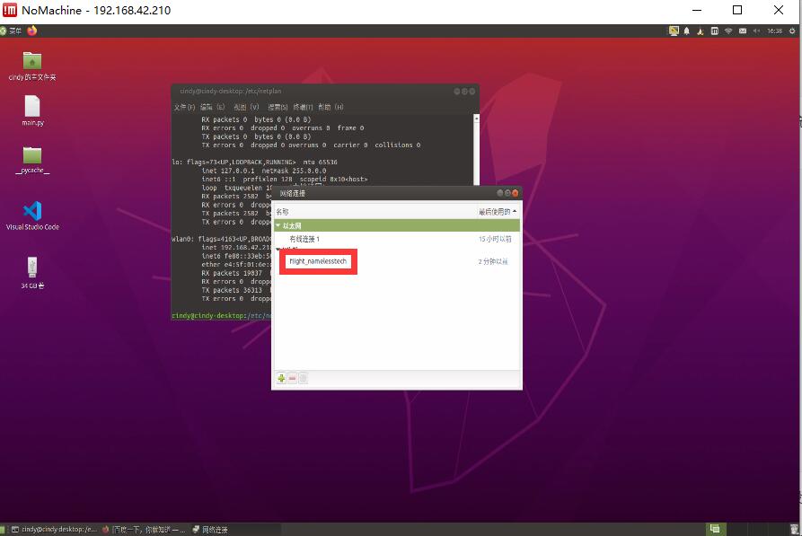Screen dimensions: 802x536
Task: Open the terminal 视图(V) menu
Action: click(246, 107)
